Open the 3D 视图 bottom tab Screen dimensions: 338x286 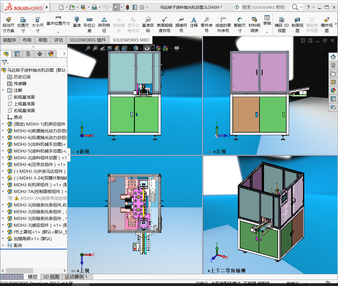pos(51,277)
